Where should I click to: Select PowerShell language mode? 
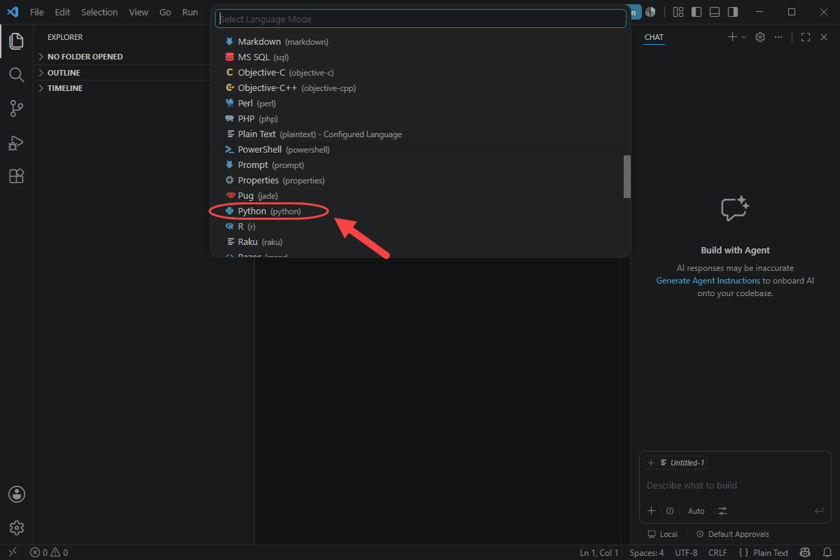coord(420,150)
